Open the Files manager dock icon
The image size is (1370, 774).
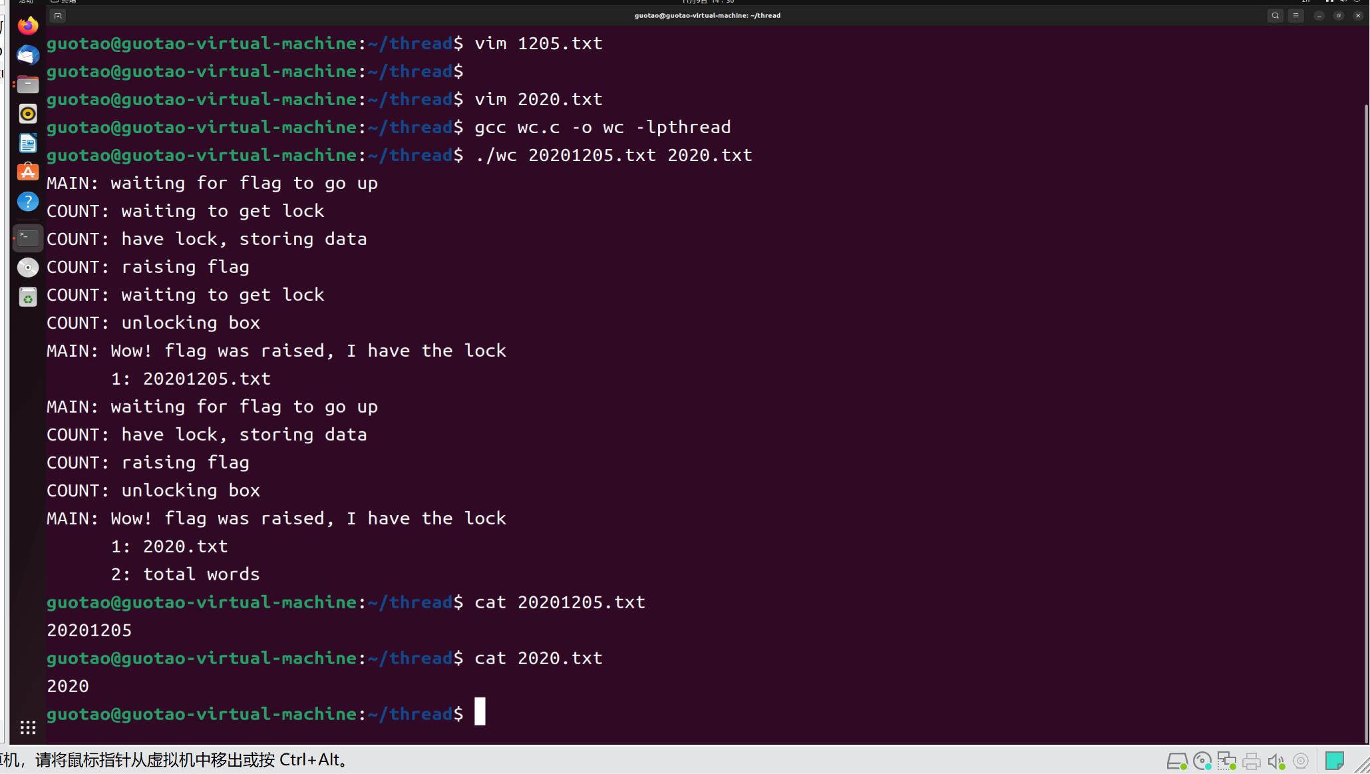(28, 85)
